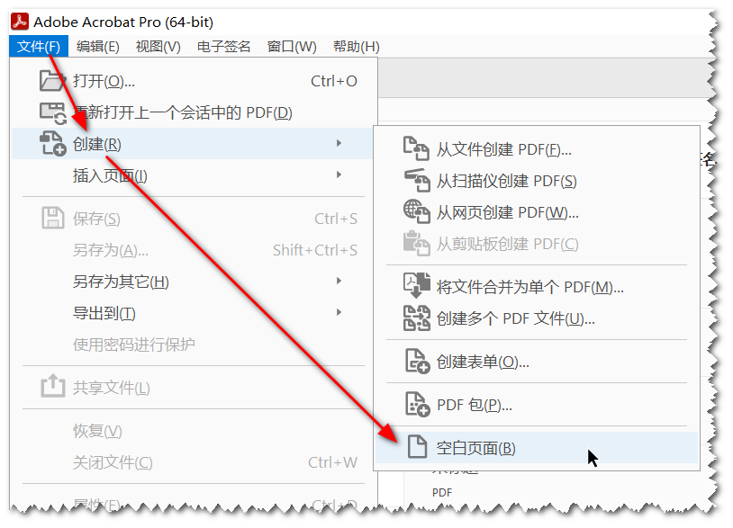Choose 保存(S) in the File menu
Viewport: 733px width, 528px height.
pyautogui.click(x=193, y=219)
